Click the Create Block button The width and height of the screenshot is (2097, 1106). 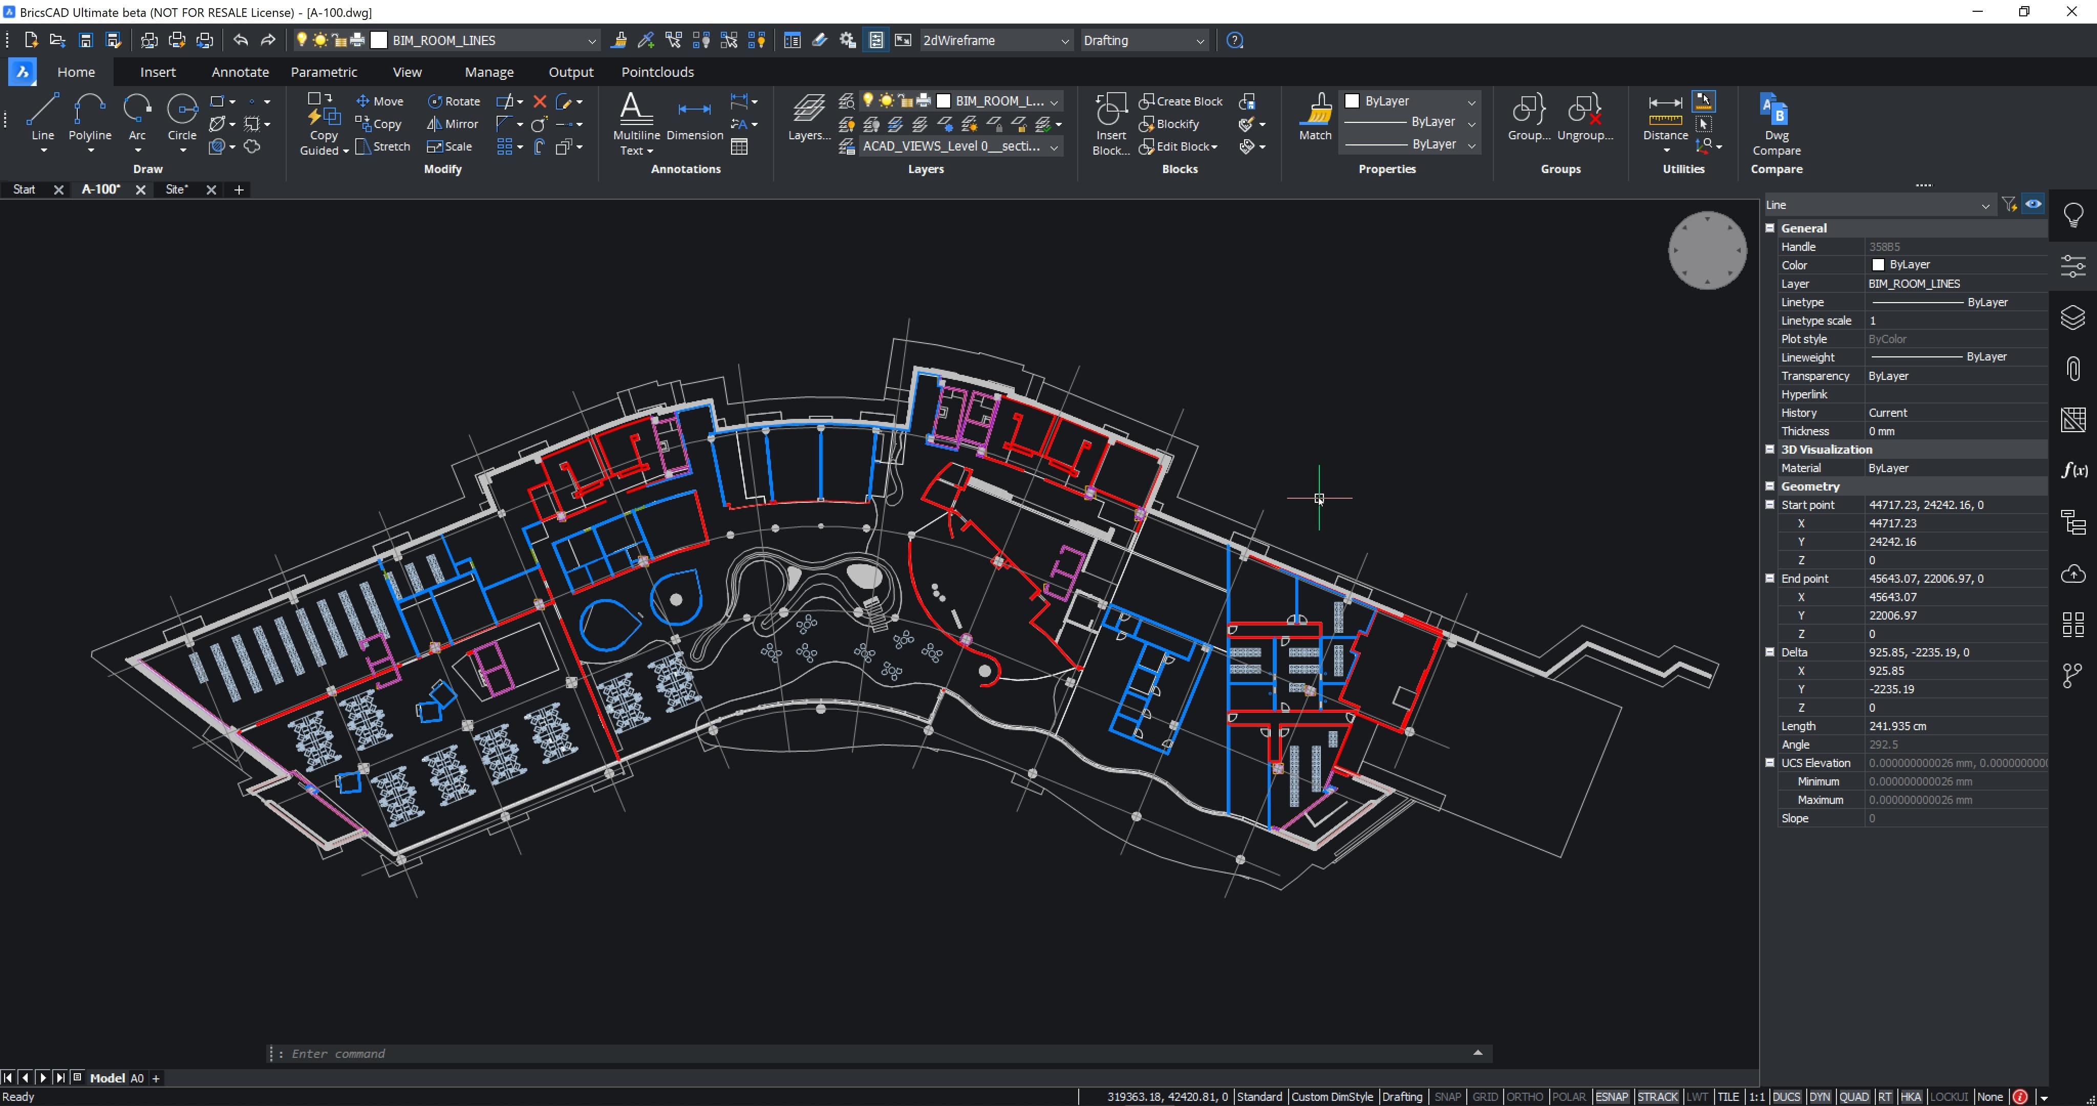[x=1181, y=101]
